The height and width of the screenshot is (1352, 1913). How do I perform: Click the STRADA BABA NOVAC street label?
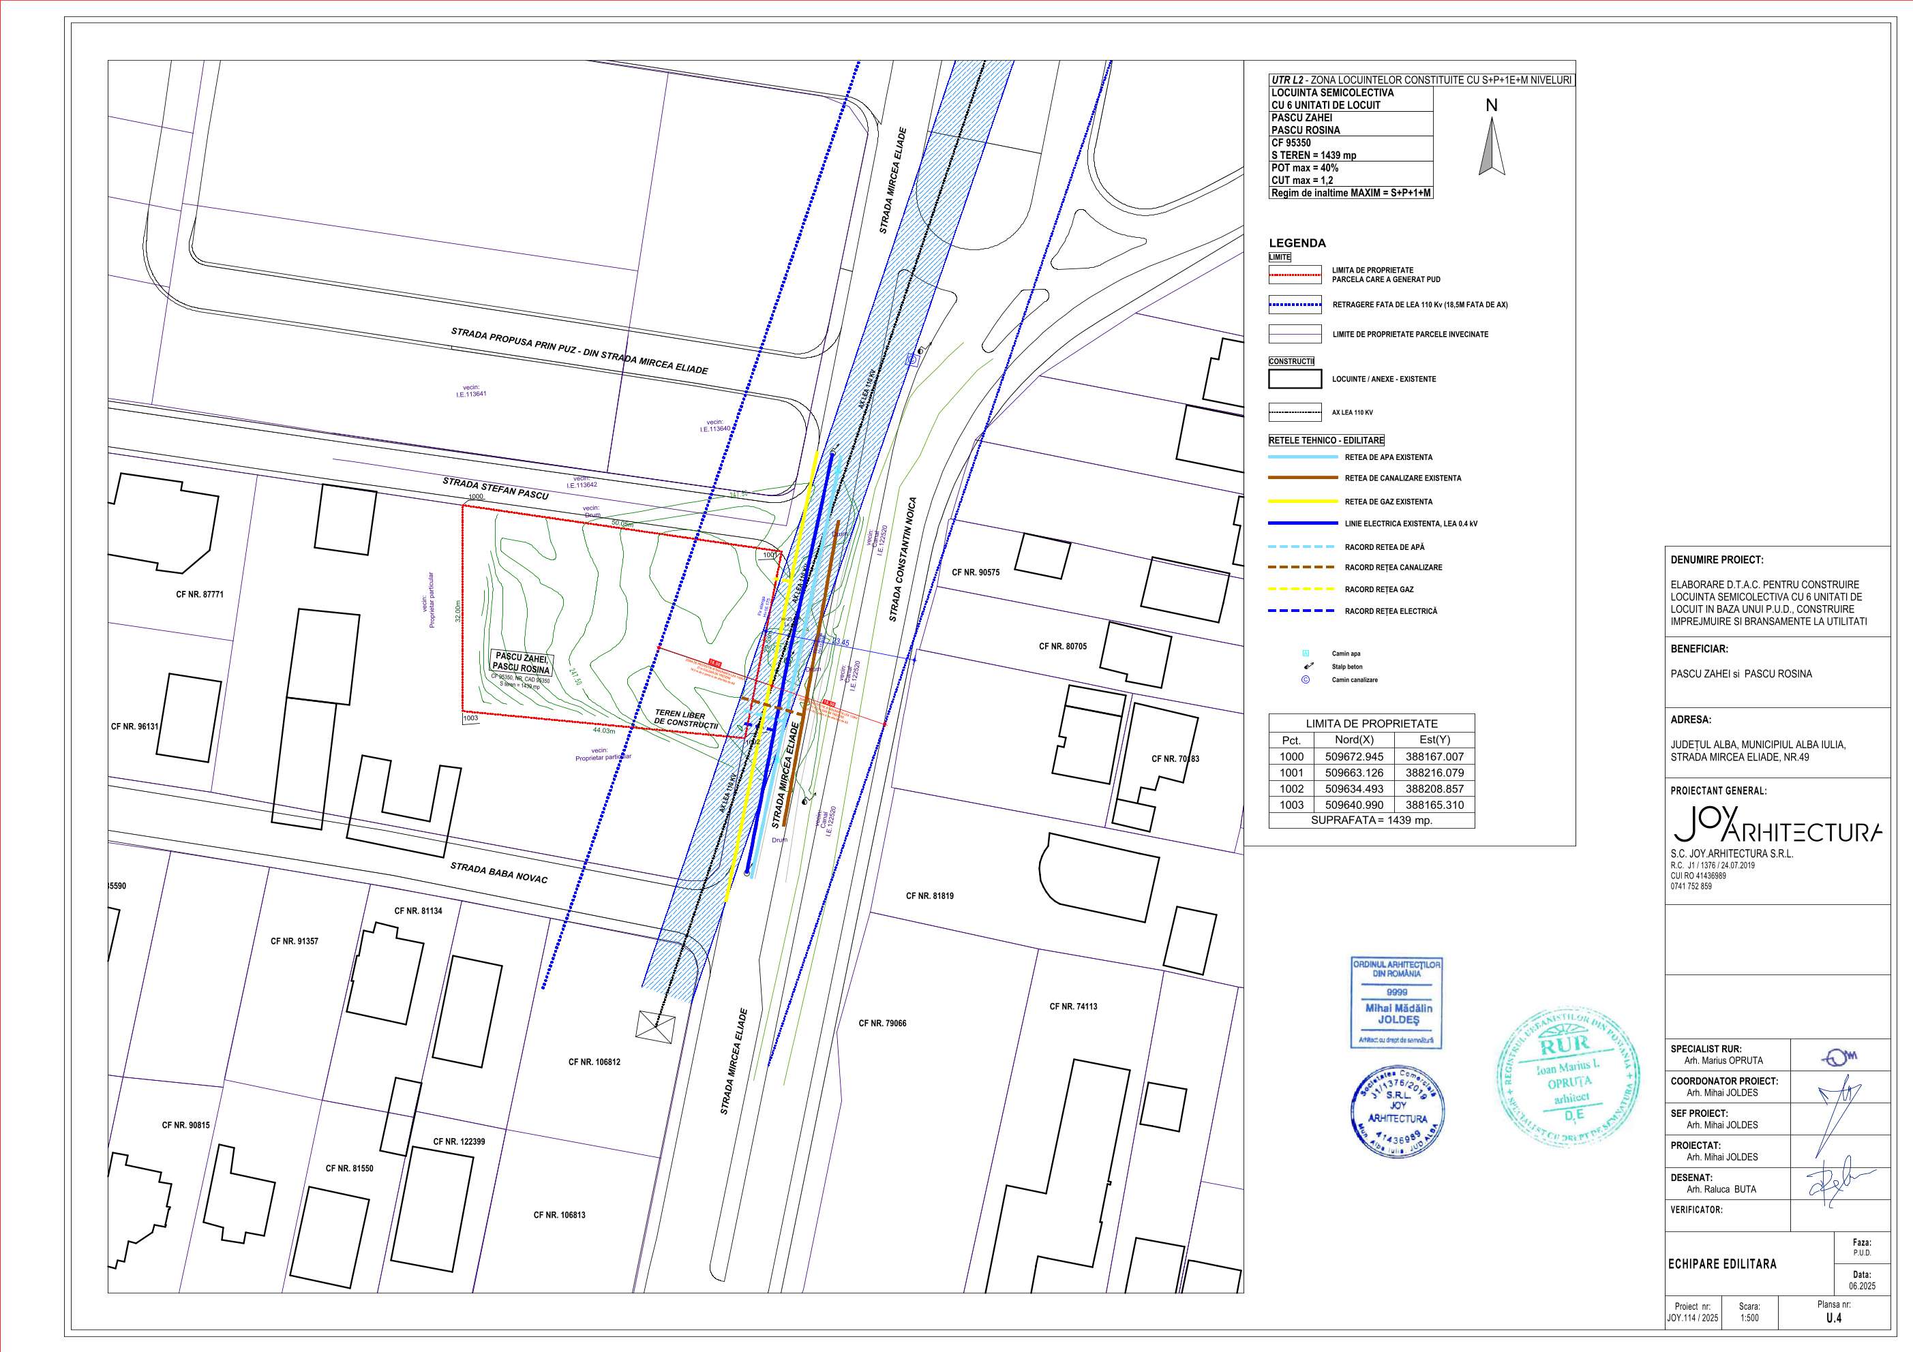pos(499,872)
